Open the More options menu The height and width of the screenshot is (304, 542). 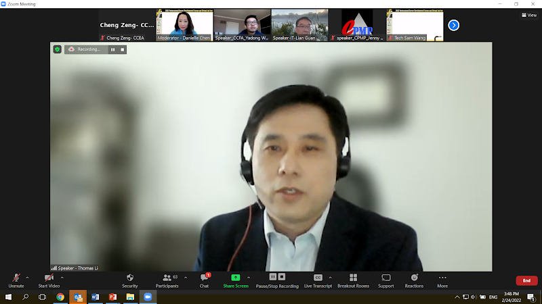pos(442,280)
